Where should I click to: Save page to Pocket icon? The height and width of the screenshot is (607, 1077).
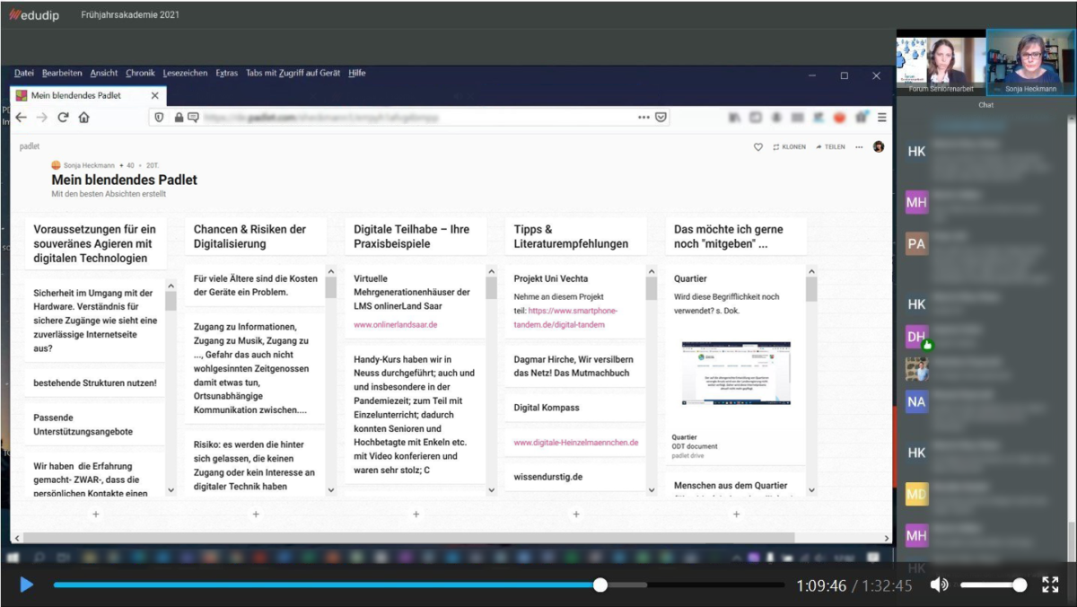[x=661, y=118]
